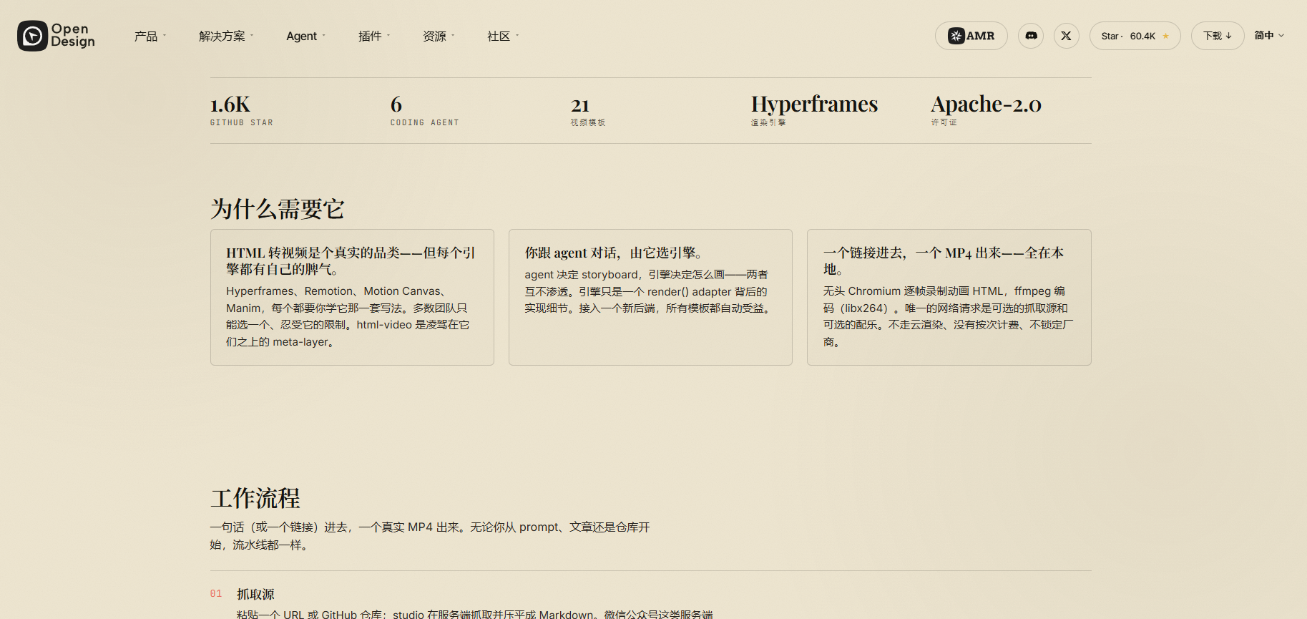Screen dimensions: 1307x619
Task: Click the 下载 download button
Action: pyautogui.click(x=1218, y=36)
